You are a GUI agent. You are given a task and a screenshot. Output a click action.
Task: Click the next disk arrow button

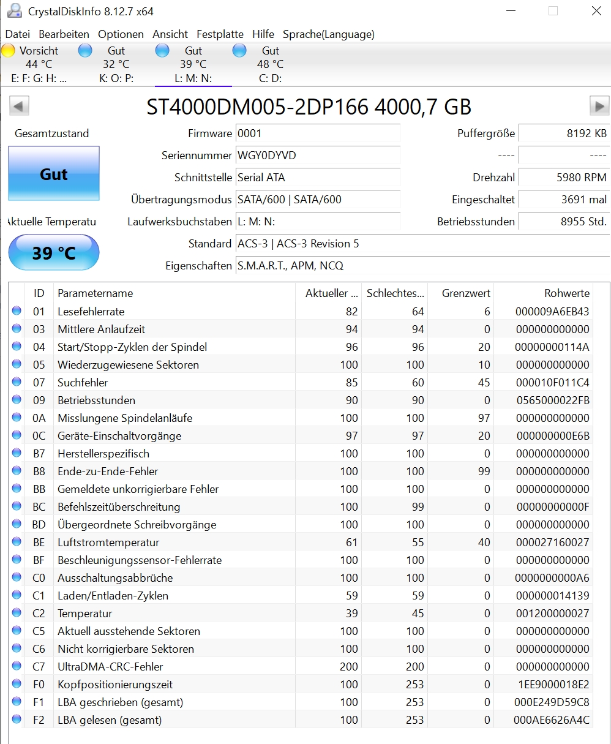coord(599,106)
